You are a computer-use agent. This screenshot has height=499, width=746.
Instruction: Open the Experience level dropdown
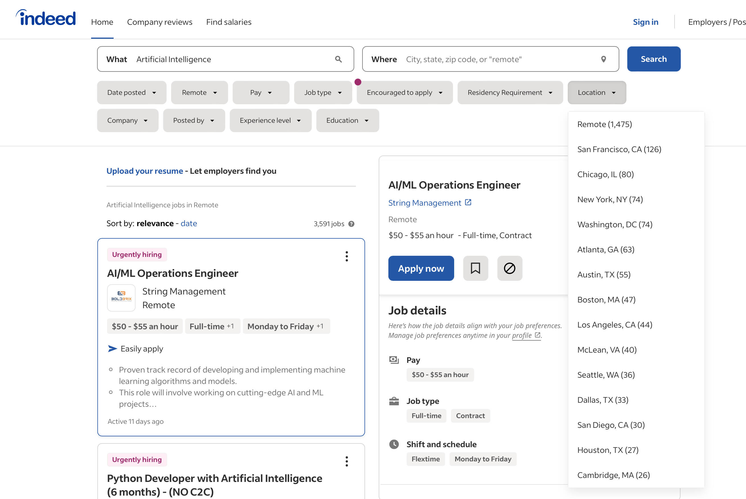(270, 120)
